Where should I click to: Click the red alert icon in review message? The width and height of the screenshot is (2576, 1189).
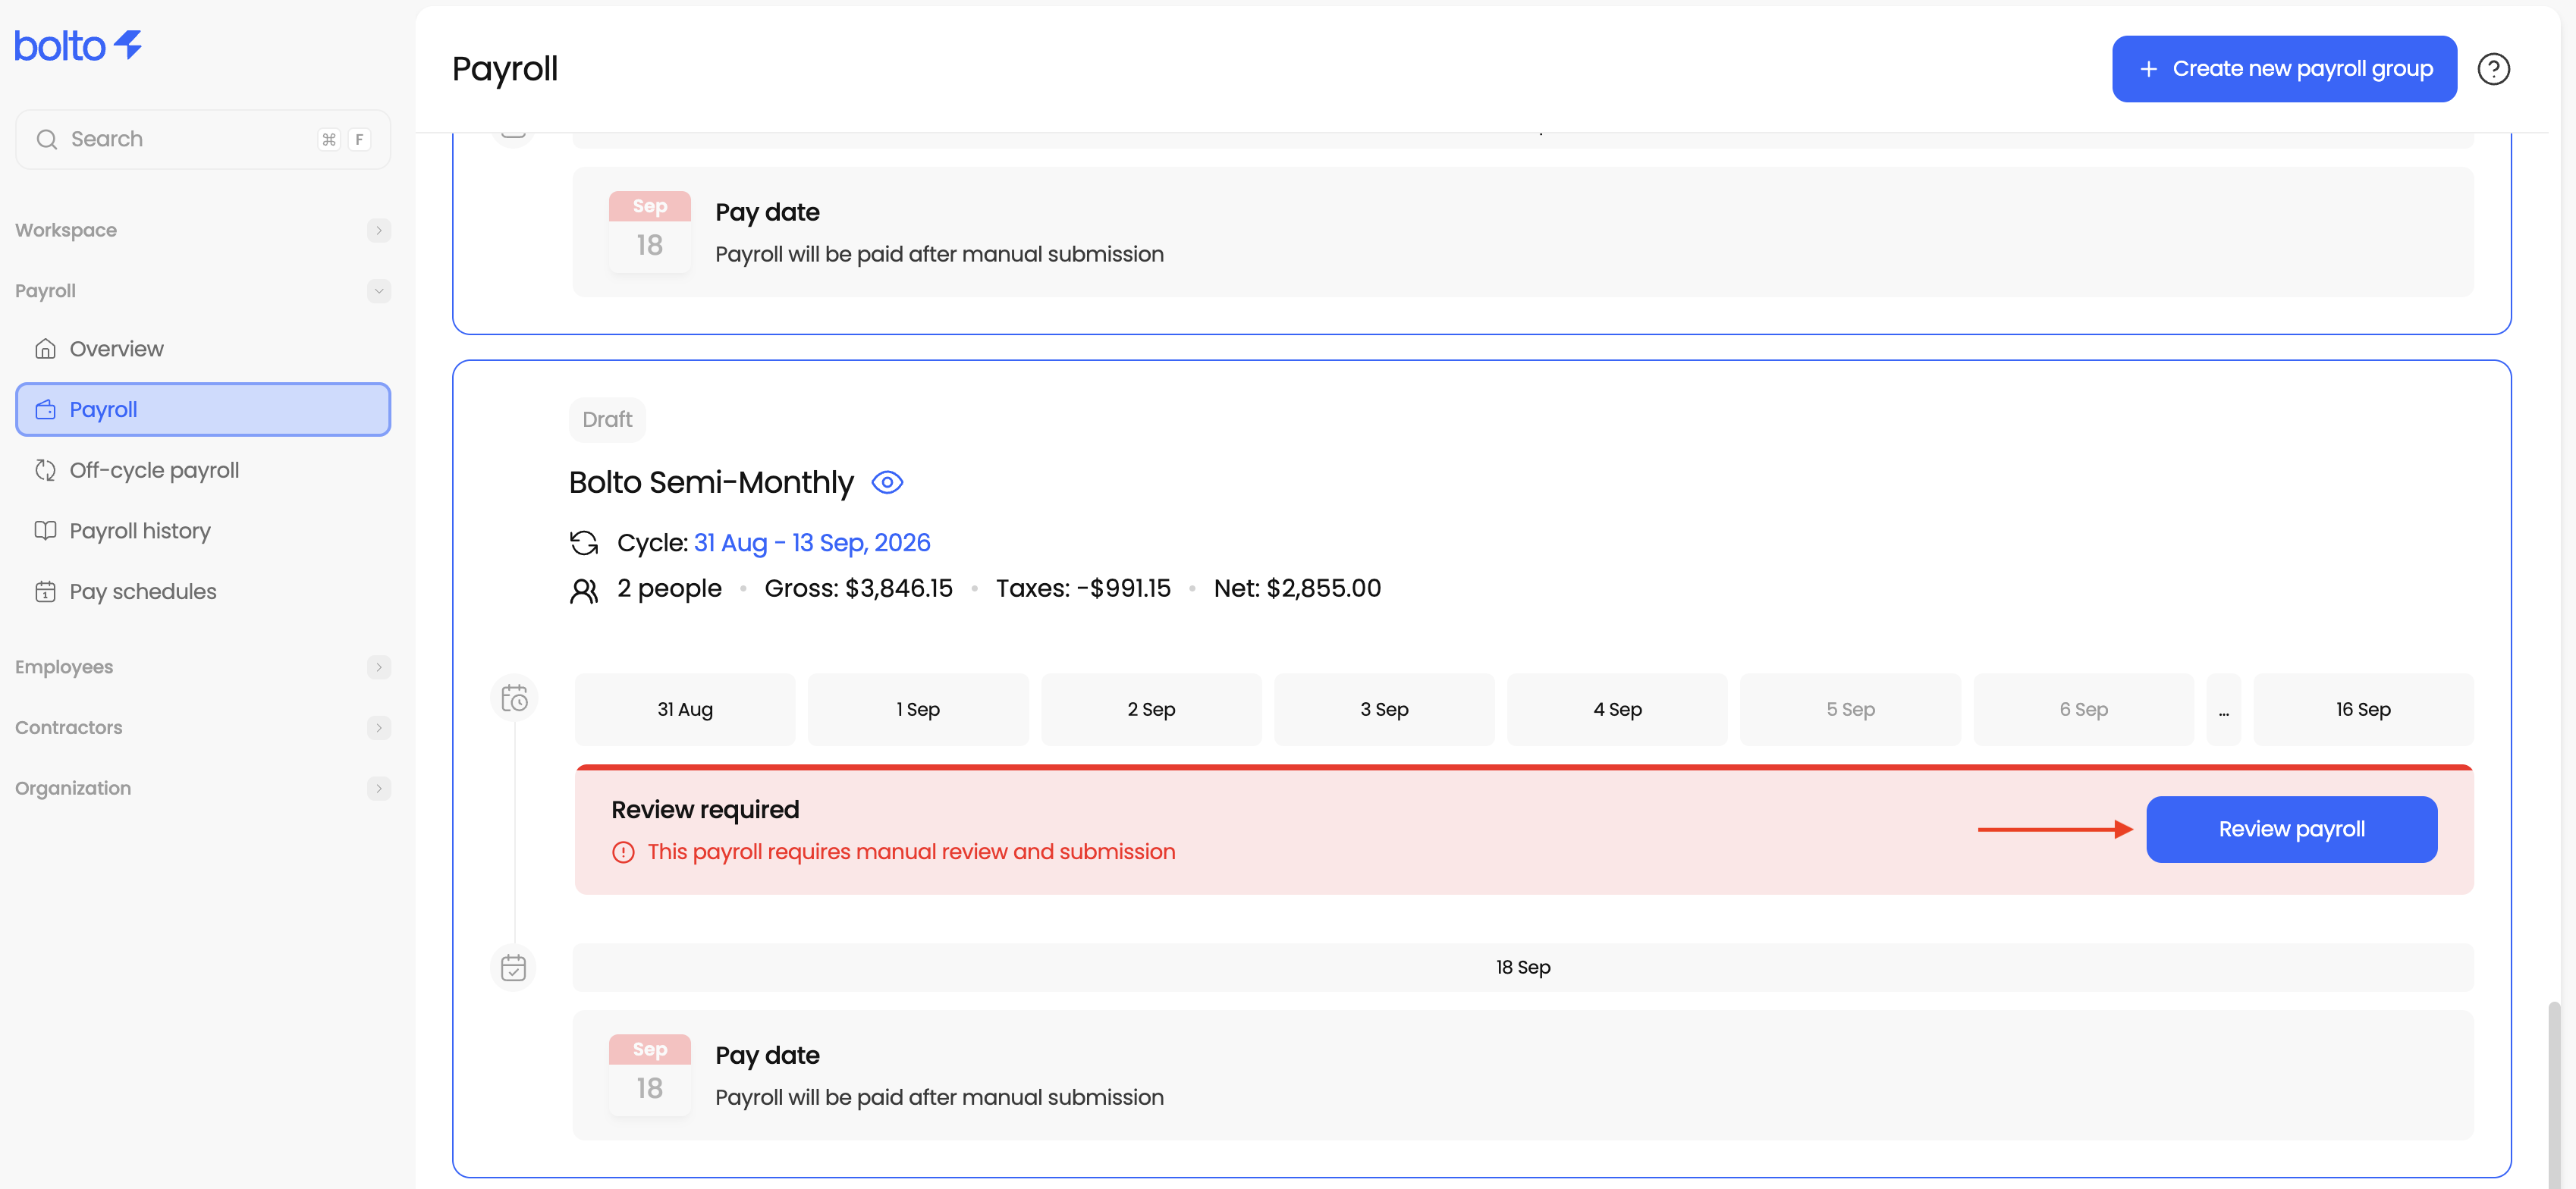tap(623, 852)
